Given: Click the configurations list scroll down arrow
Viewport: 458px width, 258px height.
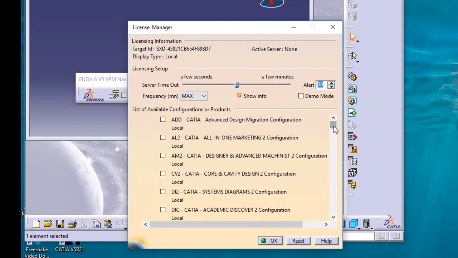Looking at the screenshot, I should point(333,217).
